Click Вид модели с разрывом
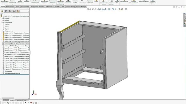186x104 pixels. [112, 2]
